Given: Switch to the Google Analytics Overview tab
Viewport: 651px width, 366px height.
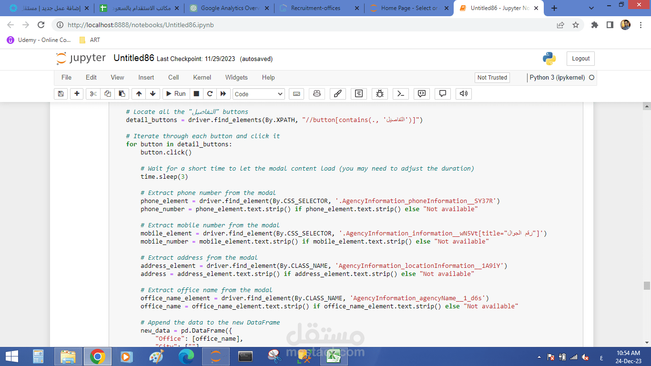Looking at the screenshot, I should pyautogui.click(x=229, y=8).
